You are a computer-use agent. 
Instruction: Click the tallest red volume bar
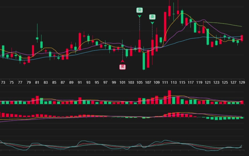169,97
